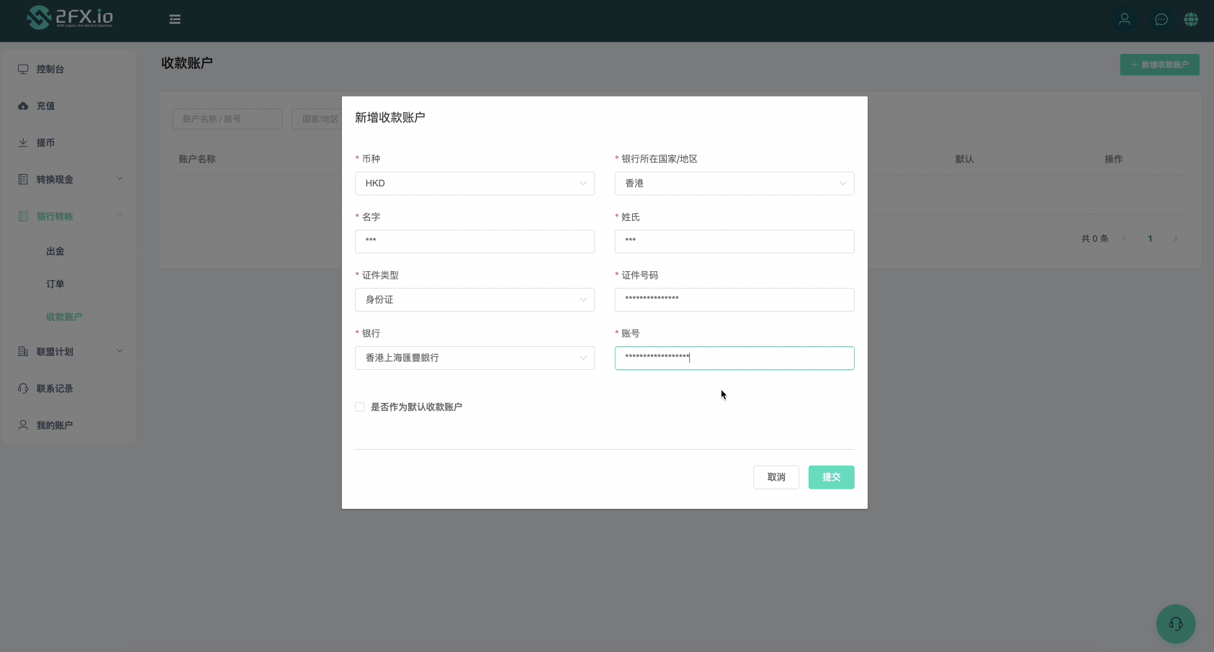Expand the 联盟计划 sidebar submenu
Screen dimensions: 1214x652
[69, 352]
